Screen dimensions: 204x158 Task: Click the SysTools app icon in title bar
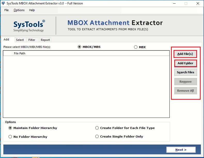coord(3,3)
